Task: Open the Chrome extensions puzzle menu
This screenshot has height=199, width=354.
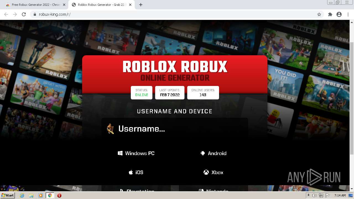Action: pos(330,14)
